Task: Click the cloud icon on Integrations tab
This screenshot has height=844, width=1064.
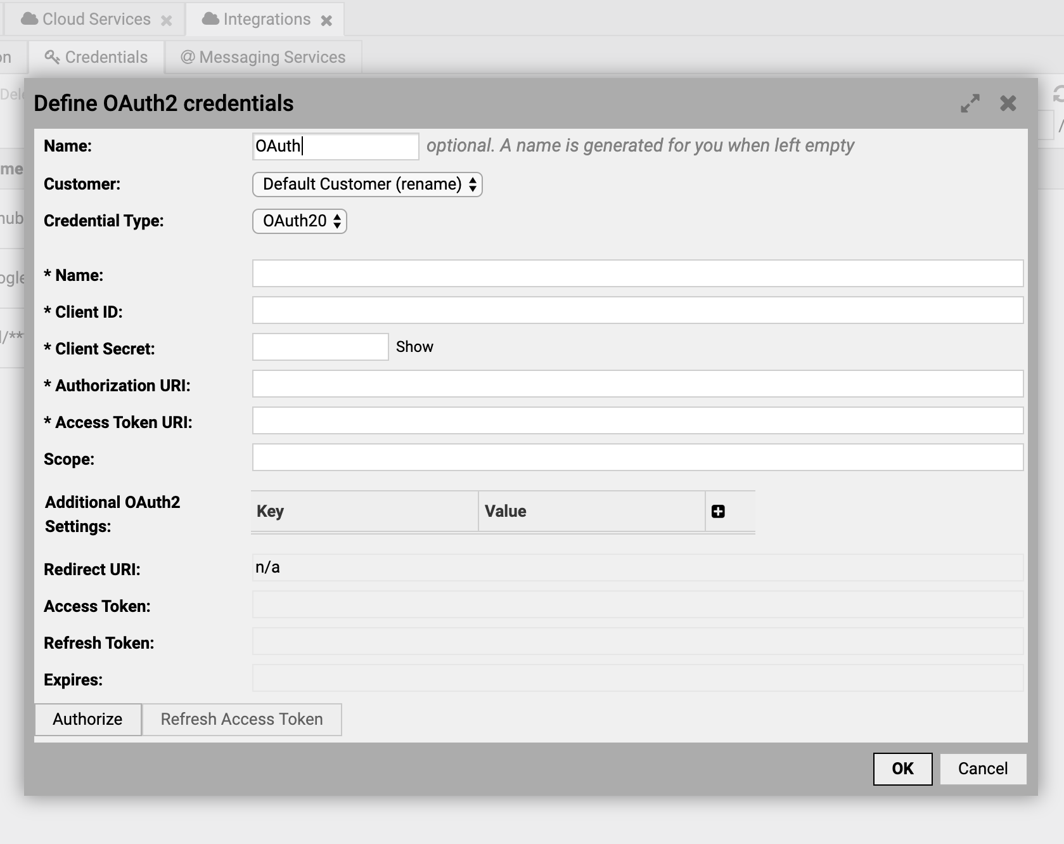Action: click(x=209, y=18)
